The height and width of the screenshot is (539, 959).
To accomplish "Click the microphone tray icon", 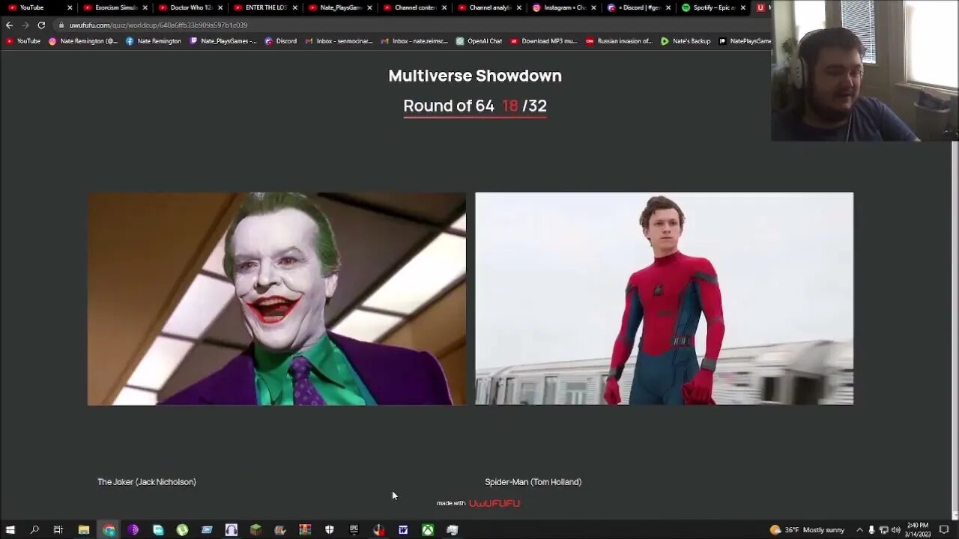I will pyautogui.click(x=871, y=530).
